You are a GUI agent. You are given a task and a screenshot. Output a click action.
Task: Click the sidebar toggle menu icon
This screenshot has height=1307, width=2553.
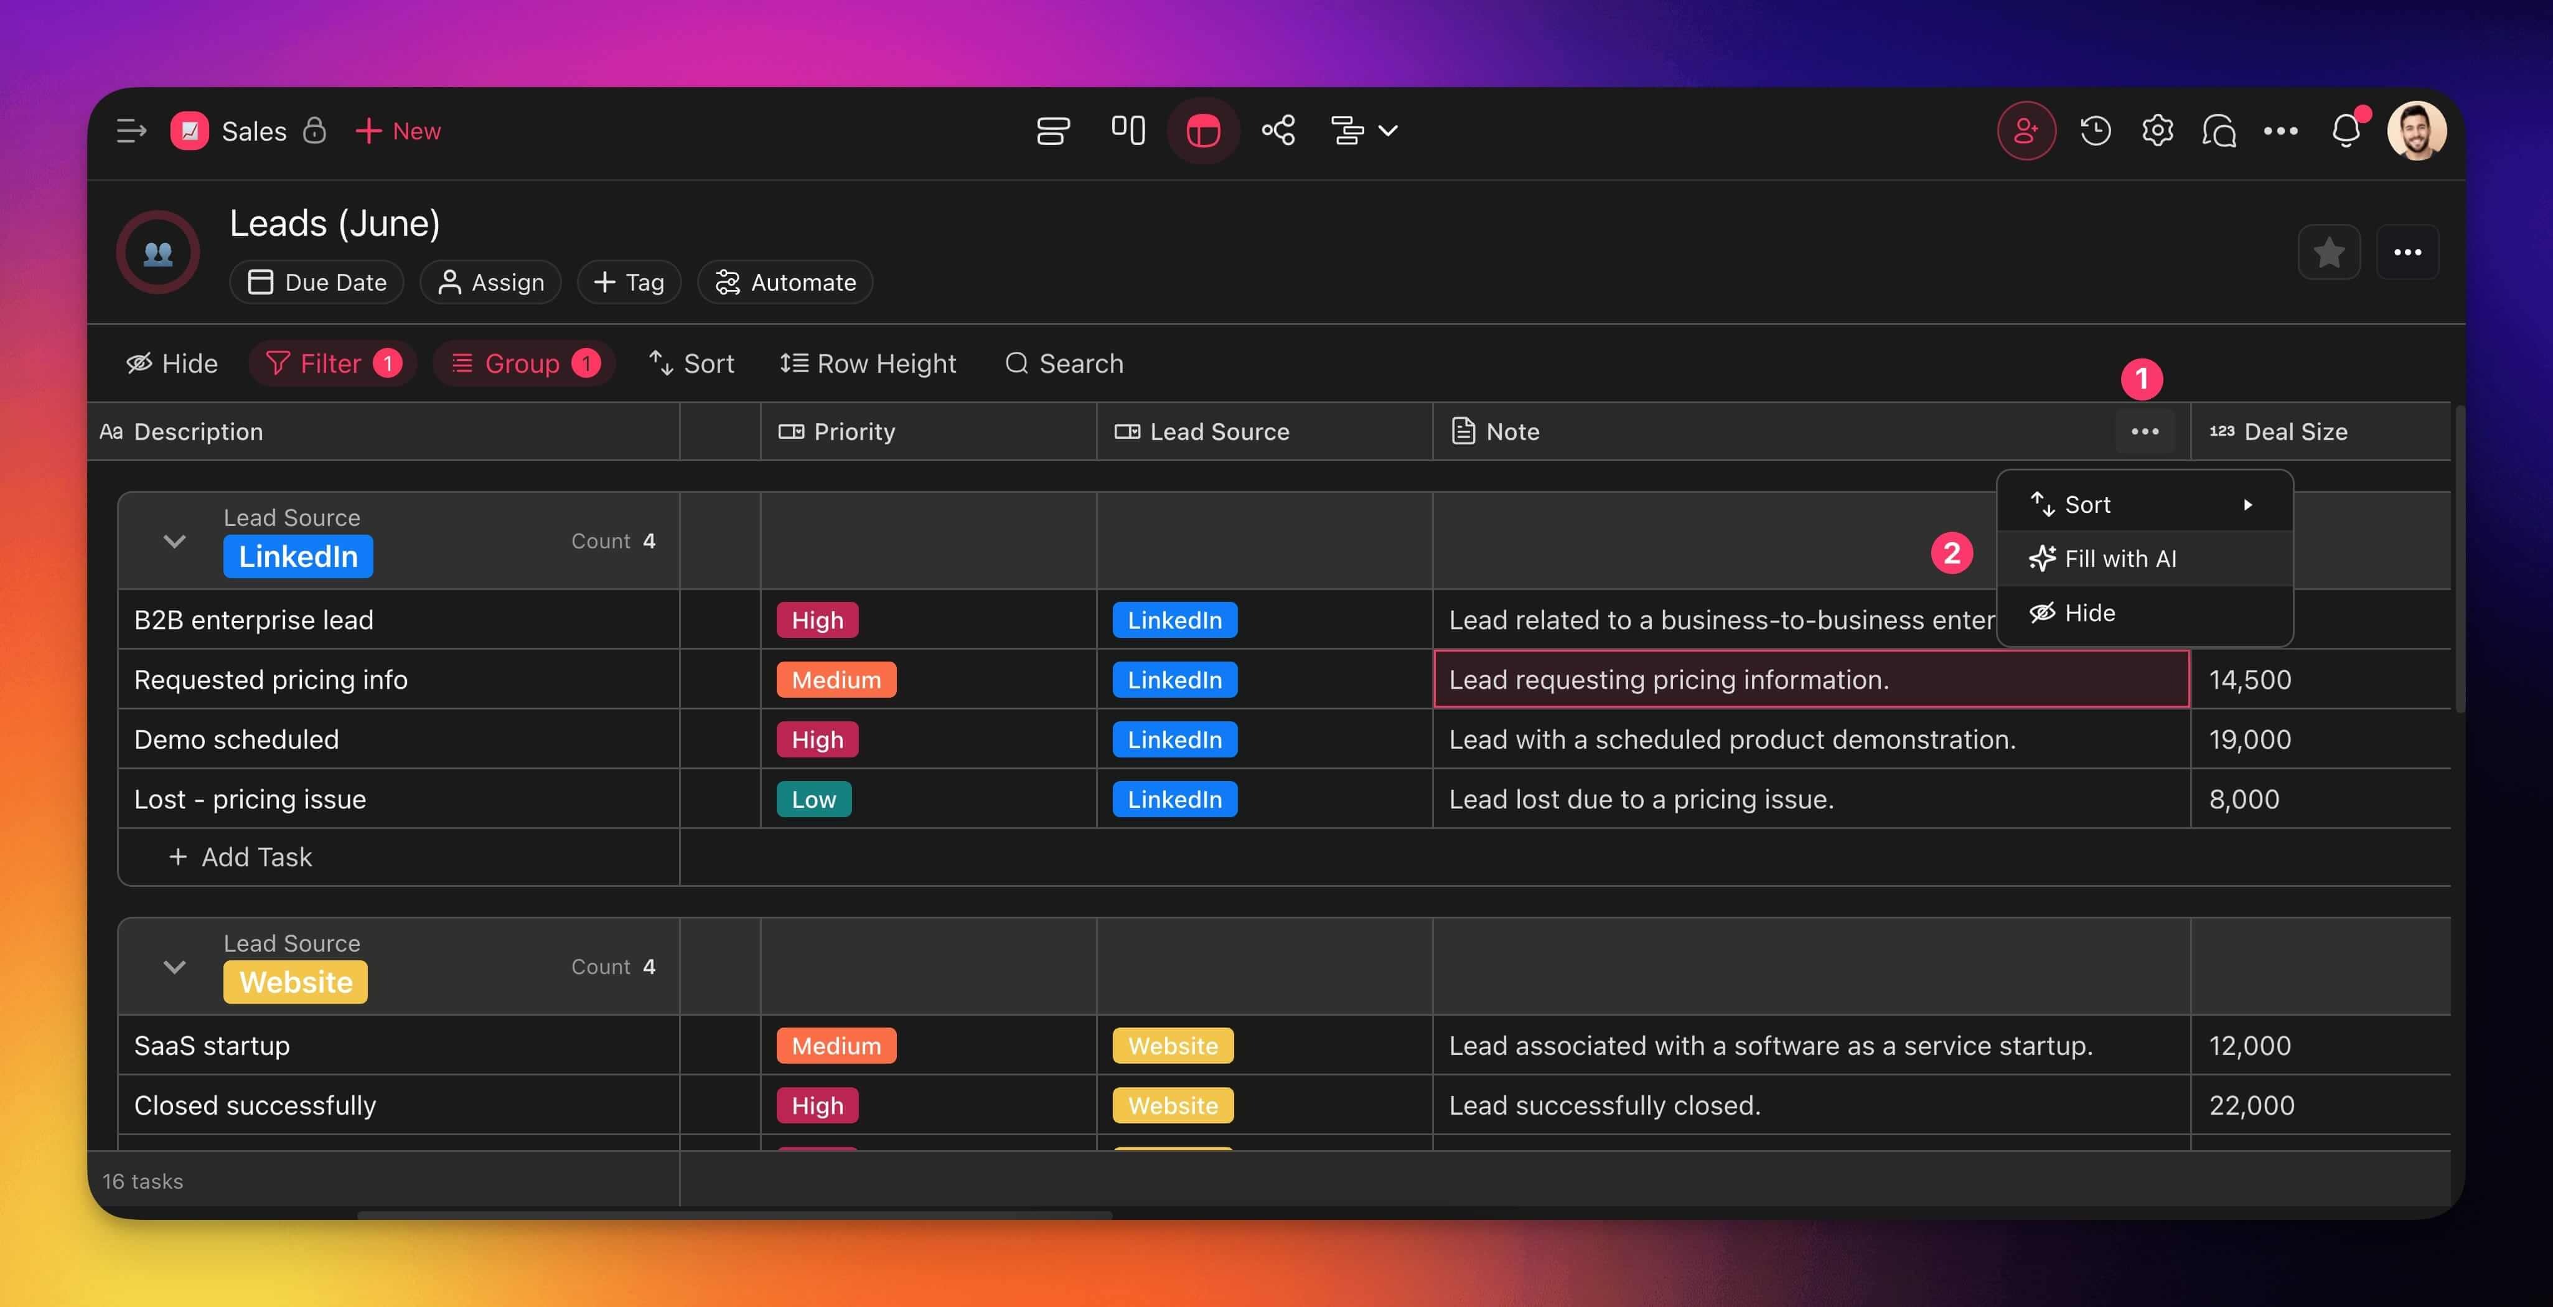tap(131, 131)
